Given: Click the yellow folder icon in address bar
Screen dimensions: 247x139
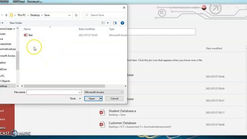Looking at the screenshot, I should coord(12,15).
